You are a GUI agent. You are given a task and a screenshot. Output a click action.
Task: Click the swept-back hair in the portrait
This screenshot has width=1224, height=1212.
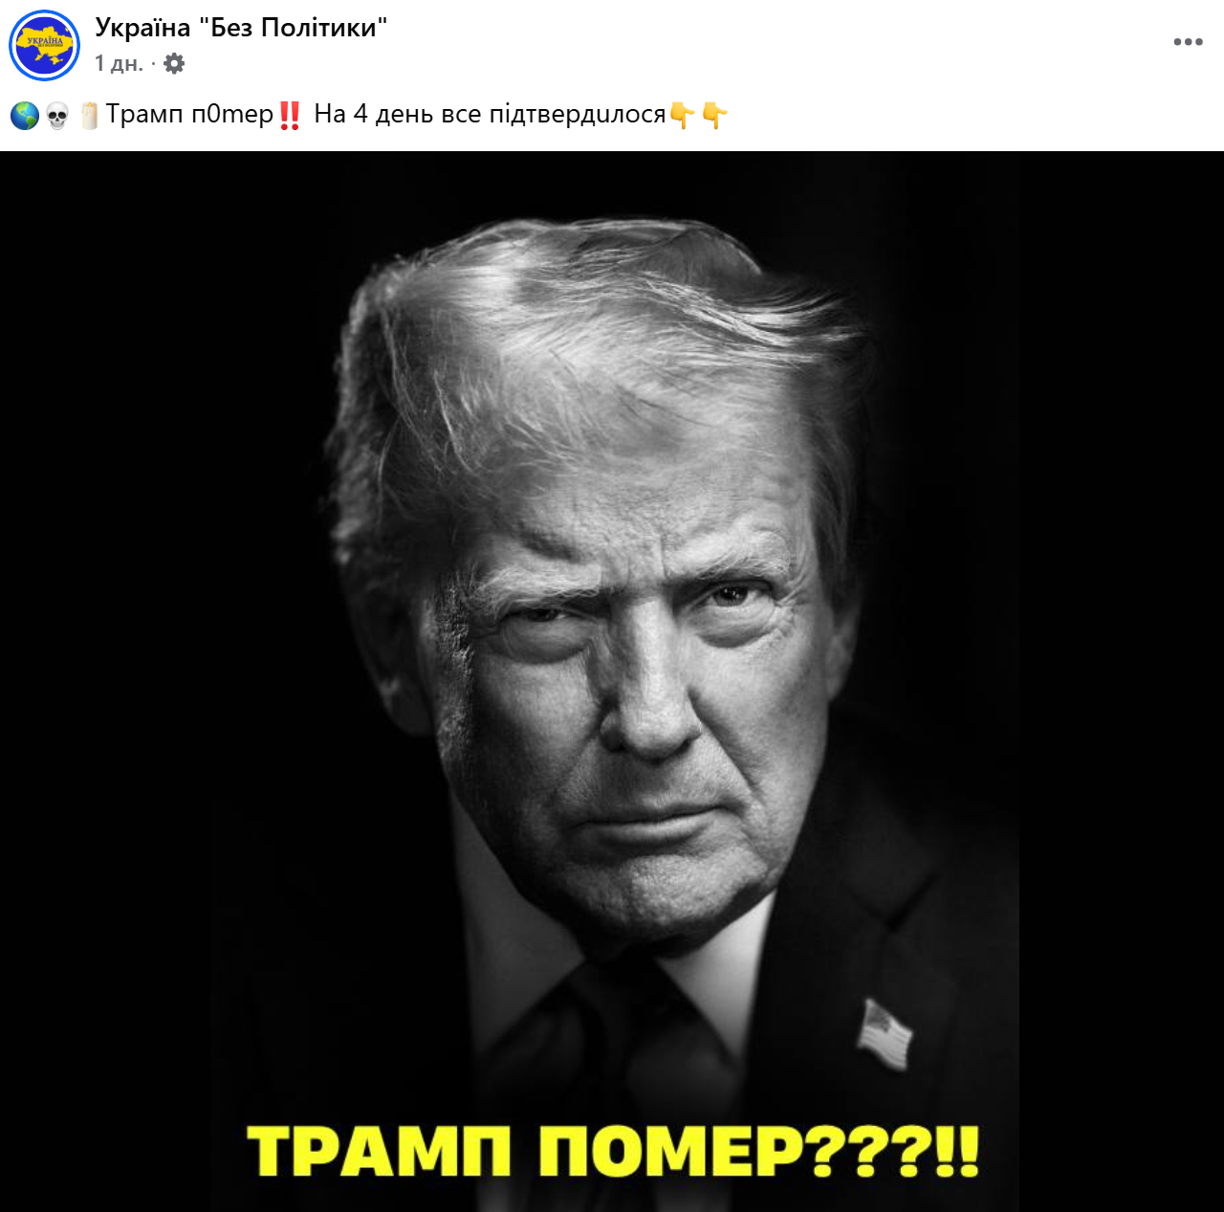pyautogui.click(x=593, y=364)
